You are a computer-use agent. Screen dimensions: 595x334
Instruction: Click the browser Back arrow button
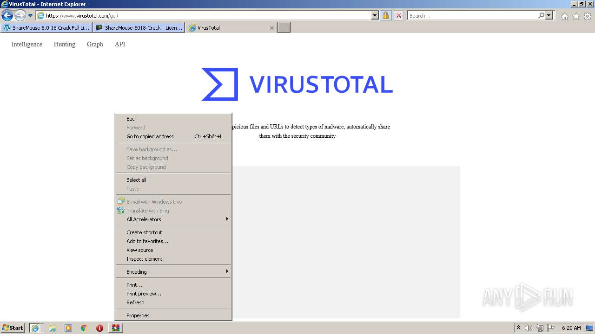tap(7, 15)
